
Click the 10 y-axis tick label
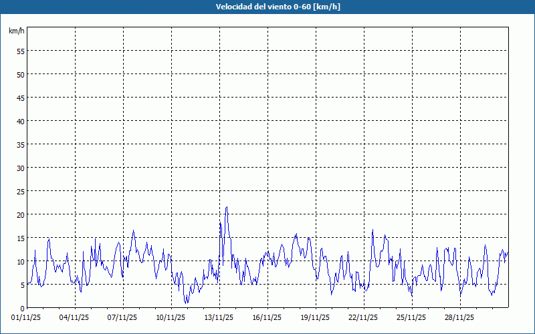(x=20, y=261)
